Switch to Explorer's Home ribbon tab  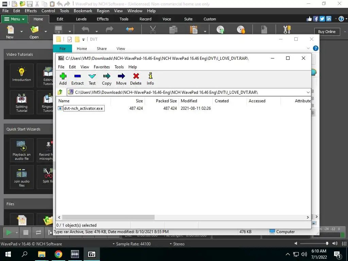pos(82,49)
